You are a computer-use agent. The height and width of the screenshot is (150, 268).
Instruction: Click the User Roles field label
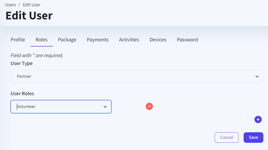(22, 94)
